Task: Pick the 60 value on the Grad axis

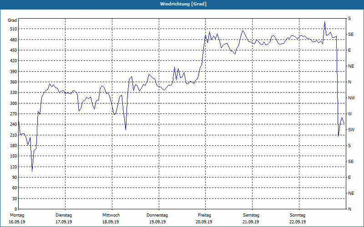Action: [14, 188]
